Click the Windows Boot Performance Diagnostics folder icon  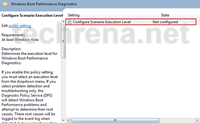coord(5,4)
